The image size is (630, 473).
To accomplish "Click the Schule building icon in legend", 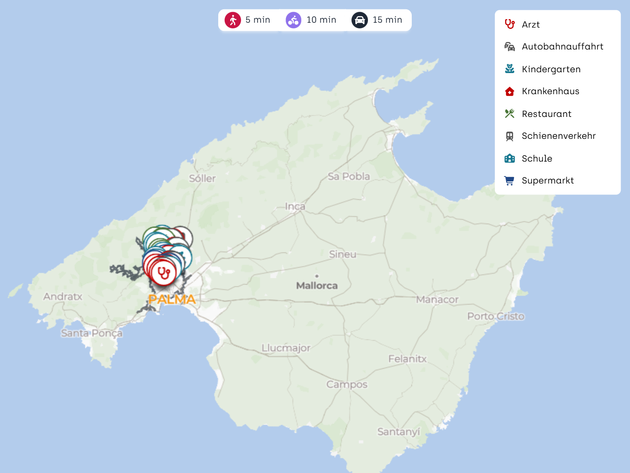I will tap(510, 158).
